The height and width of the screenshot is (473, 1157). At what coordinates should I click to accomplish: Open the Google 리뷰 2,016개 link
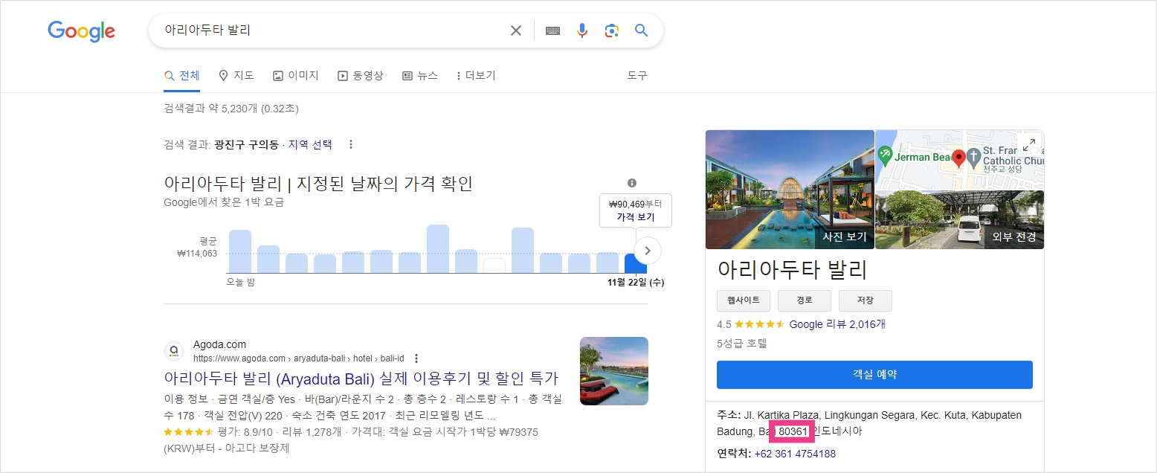[x=837, y=324]
